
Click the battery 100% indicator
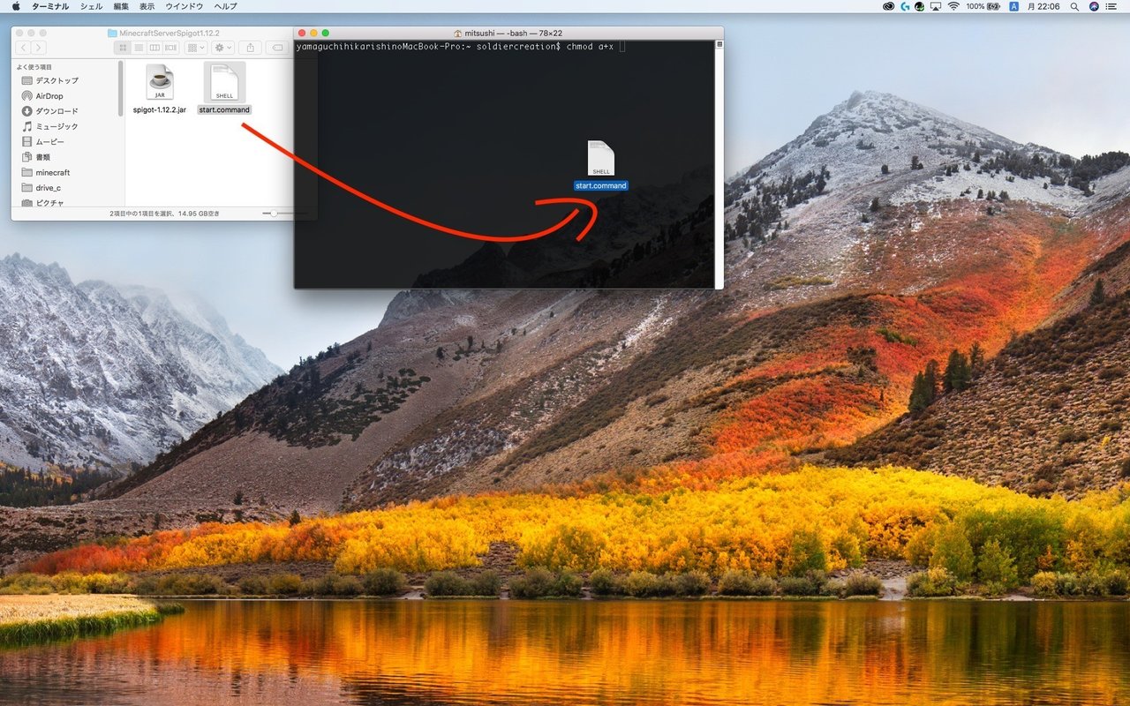tap(983, 6)
